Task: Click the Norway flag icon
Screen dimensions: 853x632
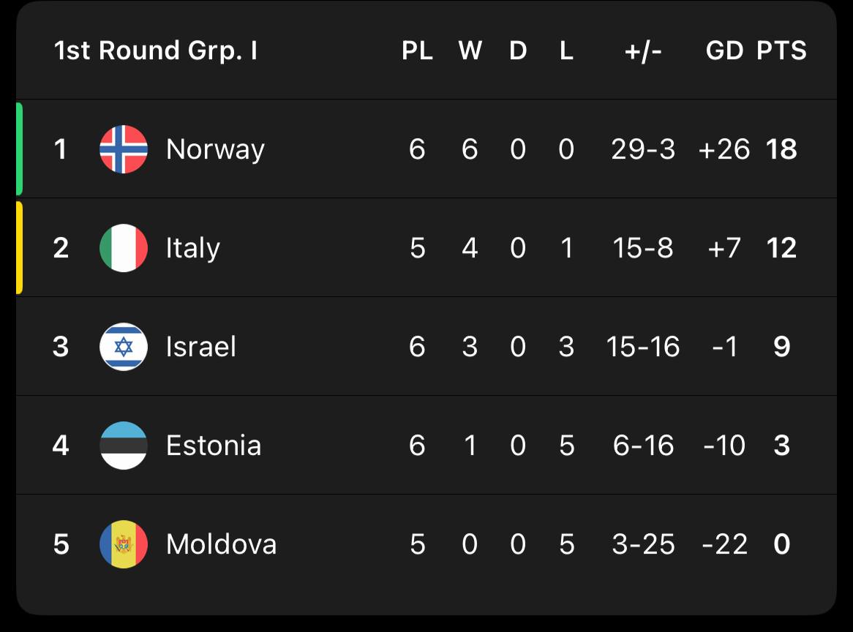Action: coord(124,149)
